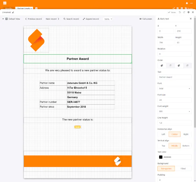Click the '55118 Mainz' address line
The image size is (196, 182).
pos(91,93)
